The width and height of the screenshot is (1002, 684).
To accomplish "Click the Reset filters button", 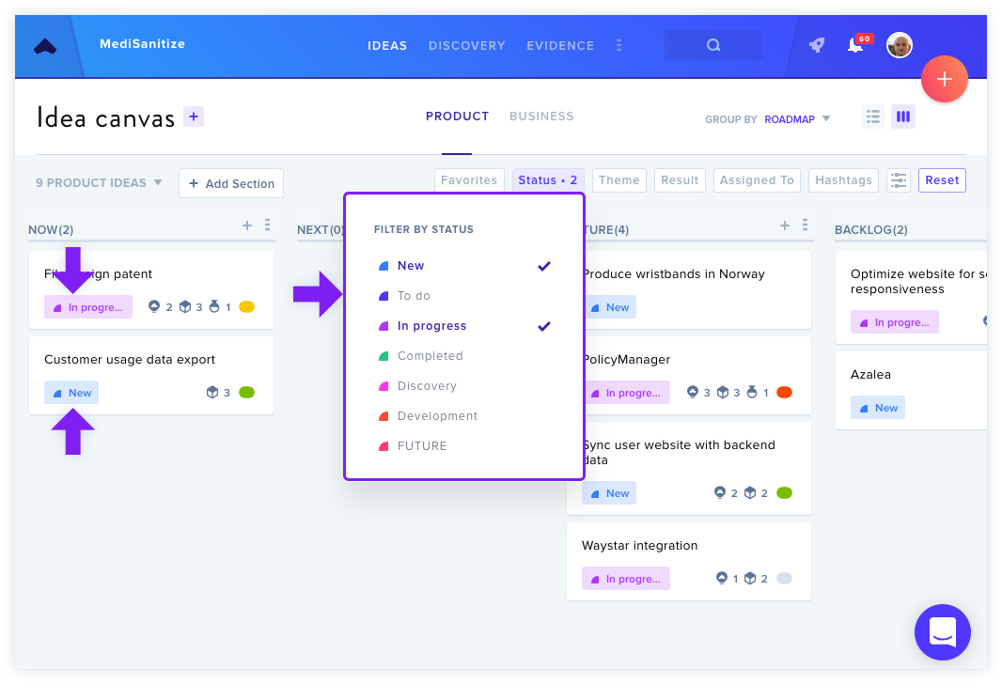I will pos(942,180).
